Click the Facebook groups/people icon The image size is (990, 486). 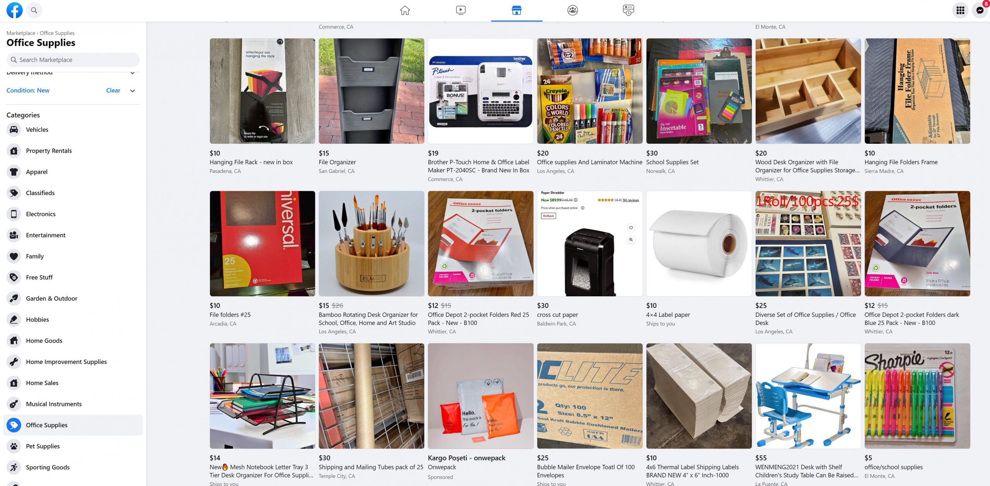[572, 10]
